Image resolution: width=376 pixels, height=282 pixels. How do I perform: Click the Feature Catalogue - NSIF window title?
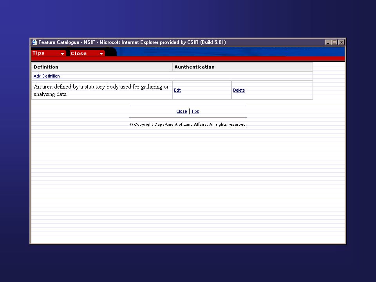[x=132, y=42]
